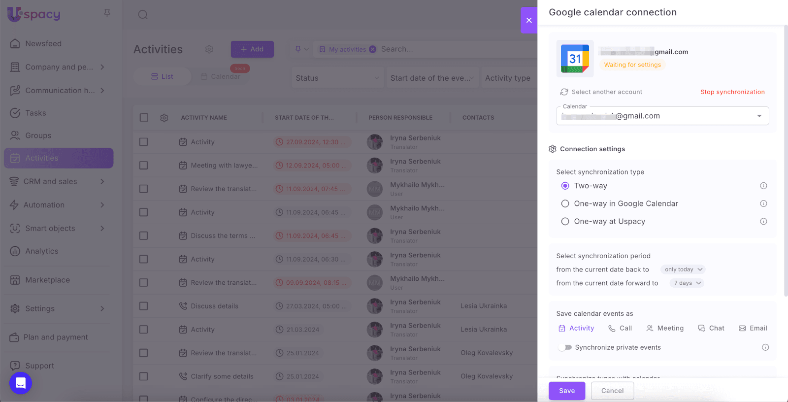Select the Meeting event type tab
Screen dimensions: 788x402
[665, 328]
